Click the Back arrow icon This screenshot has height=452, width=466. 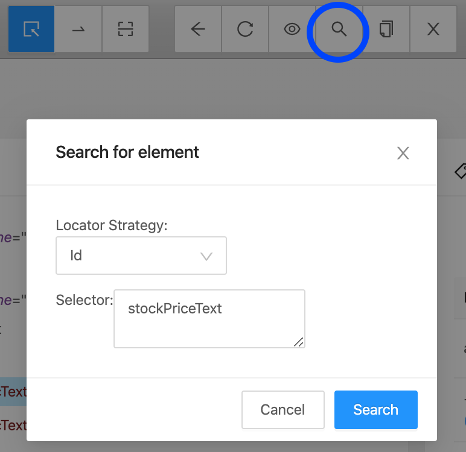click(x=198, y=29)
